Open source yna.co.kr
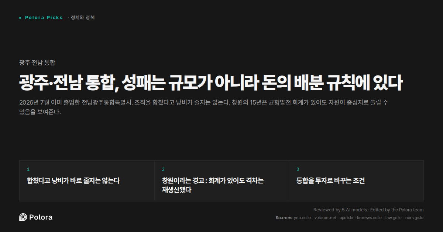 302,218
